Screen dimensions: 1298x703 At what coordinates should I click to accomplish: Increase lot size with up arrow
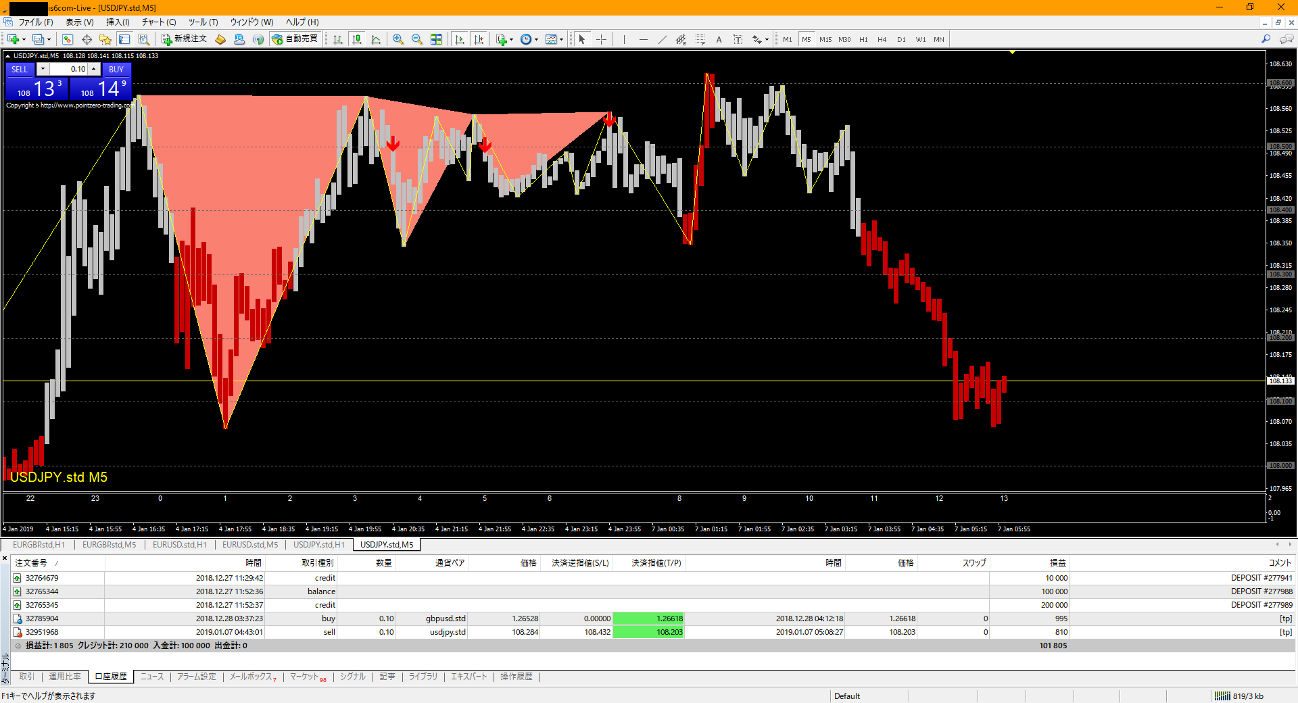[x=94, y=69]
